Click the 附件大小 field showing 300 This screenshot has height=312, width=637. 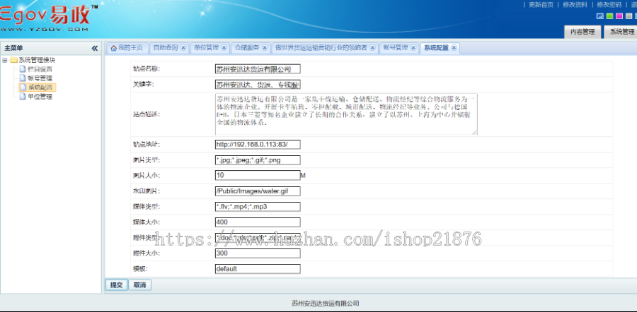258,253
